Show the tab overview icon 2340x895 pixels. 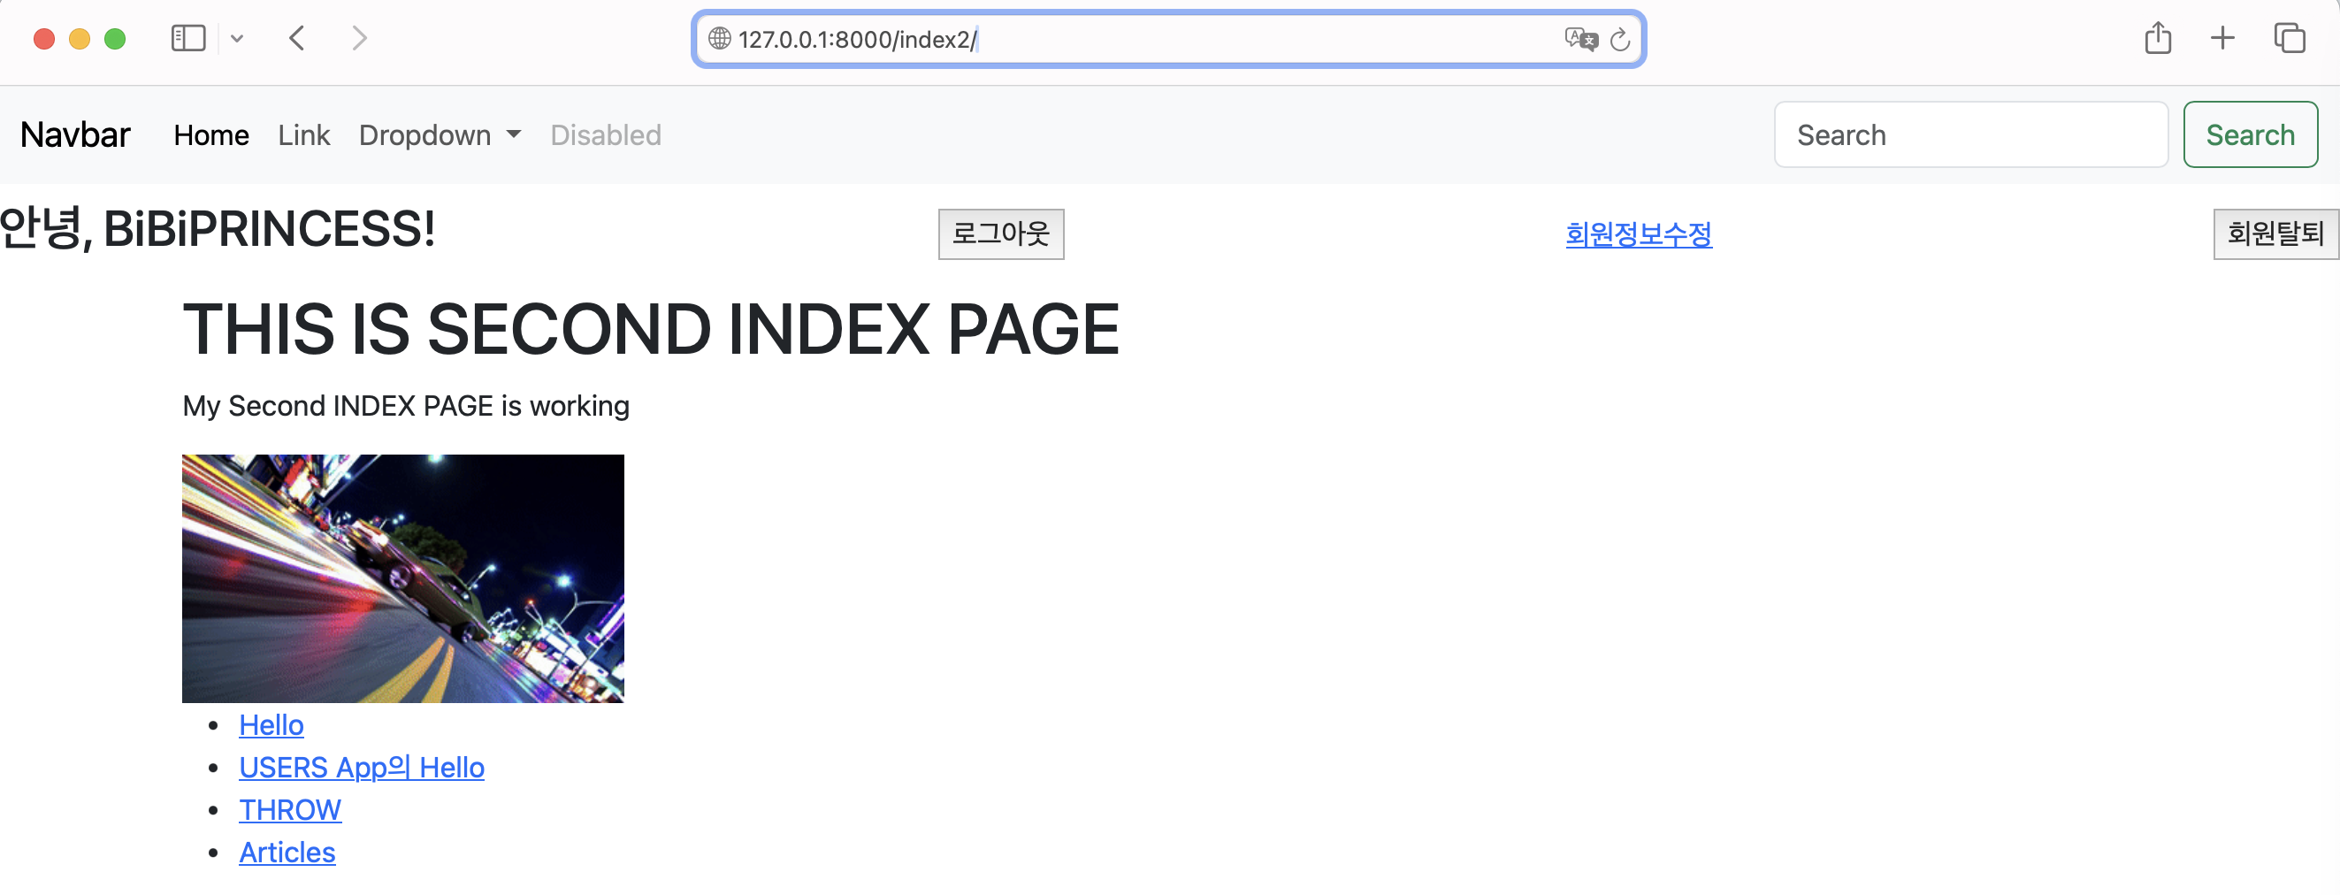2289,38
